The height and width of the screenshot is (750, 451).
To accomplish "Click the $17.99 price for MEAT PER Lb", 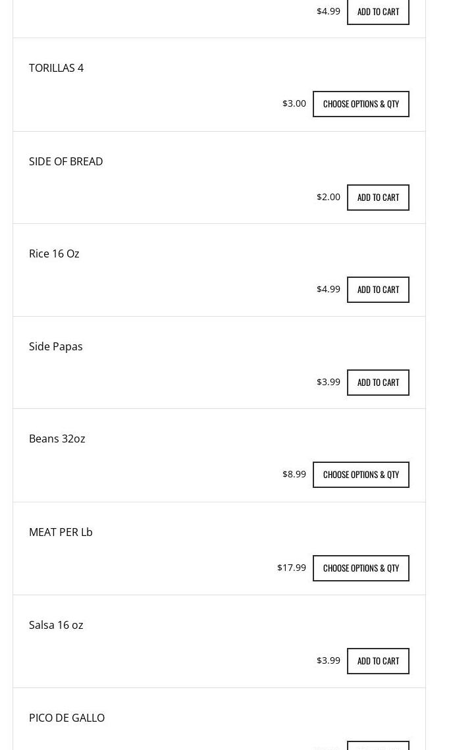I will pyautogui.click(x=292, y=568).
